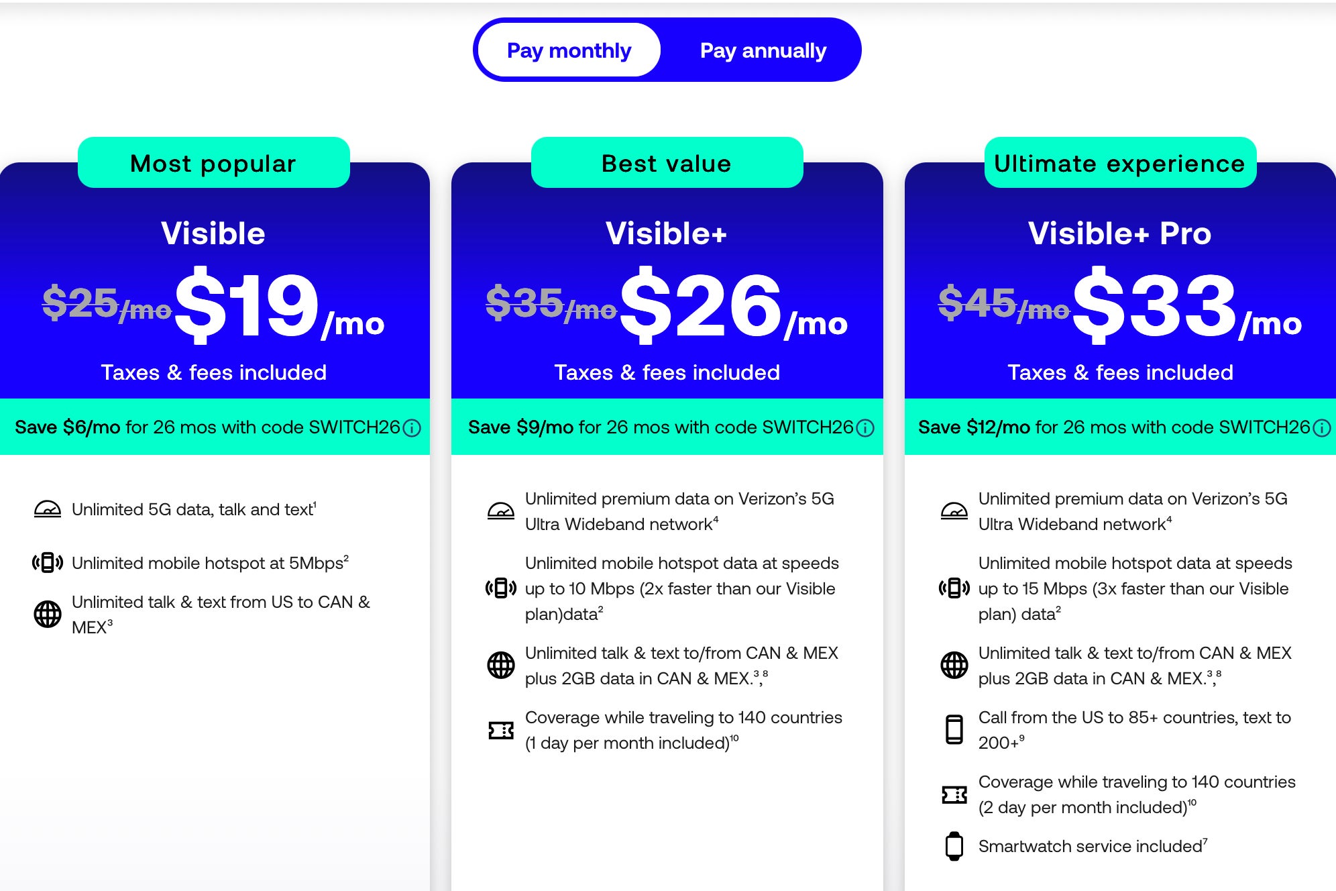Click phone icon next to international calling feature
The image size is (1336, 891).
954,730
